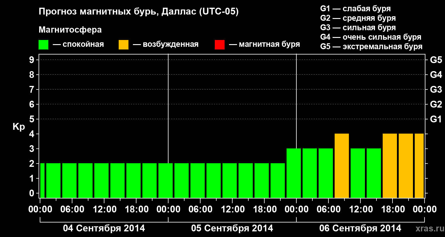Click the last '00:00' tick at chart end
445x237 pixels.
425,209
